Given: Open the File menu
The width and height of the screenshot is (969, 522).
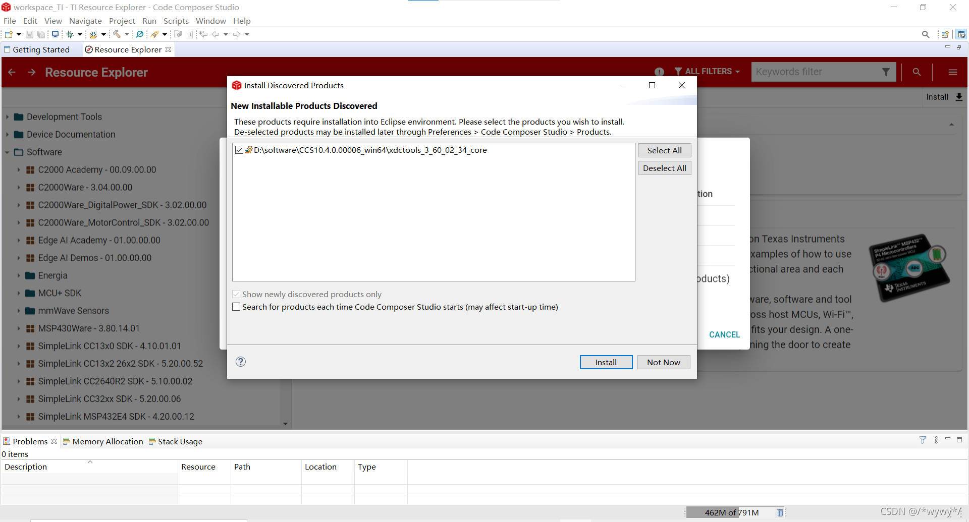Looking at the screenshot, I should point(10,21).
